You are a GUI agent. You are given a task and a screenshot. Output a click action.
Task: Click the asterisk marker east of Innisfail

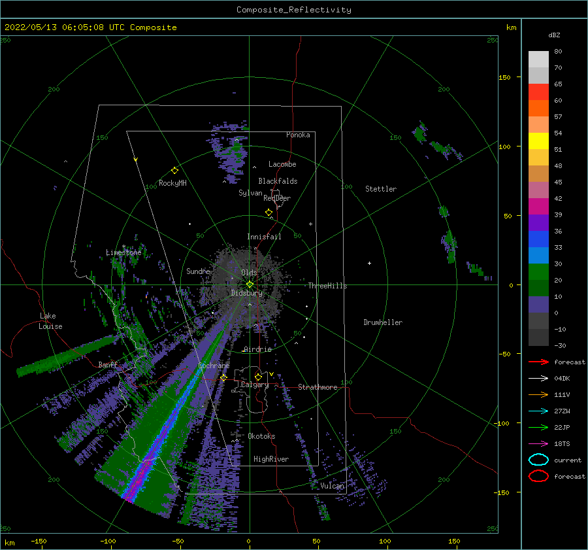pos(310,224)
